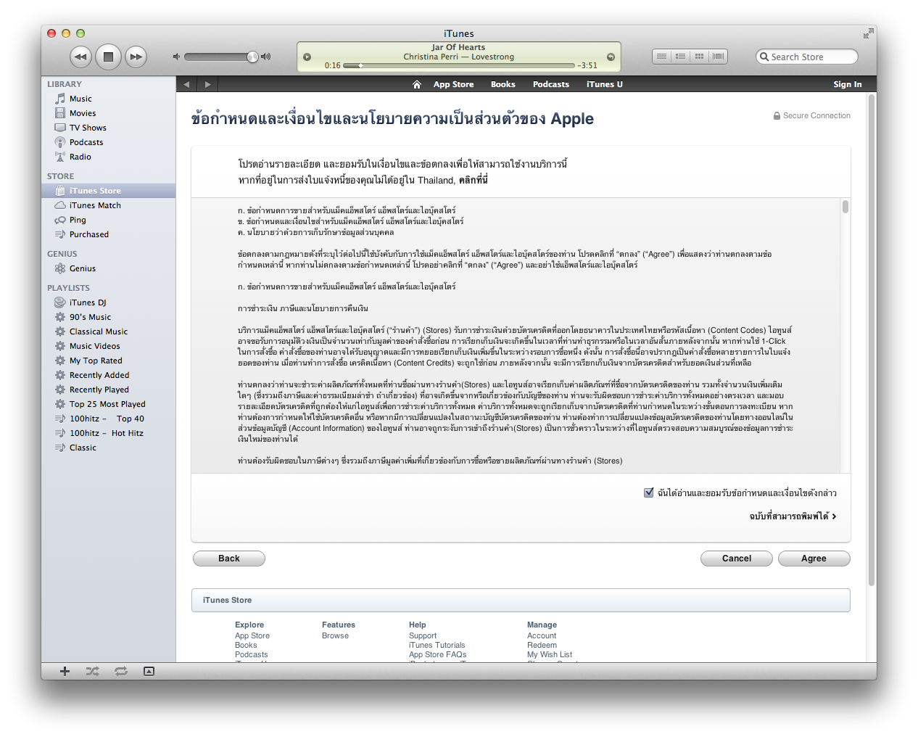Switch to song list view

(x=661, y=57)
